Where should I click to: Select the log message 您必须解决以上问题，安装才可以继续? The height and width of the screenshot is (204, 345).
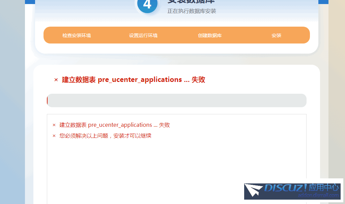pyautogui.click(x=105, y=136)
